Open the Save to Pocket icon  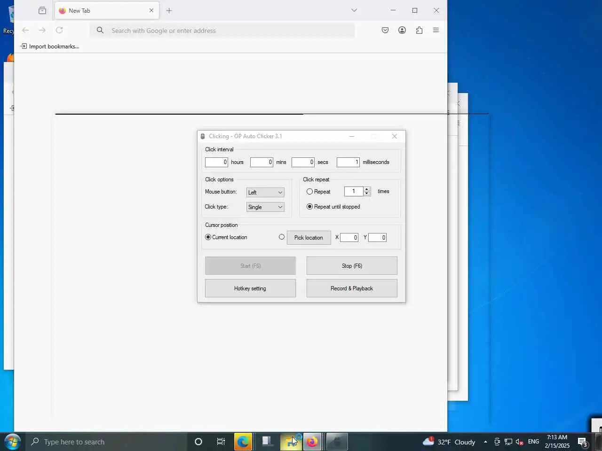pos(385,30)
